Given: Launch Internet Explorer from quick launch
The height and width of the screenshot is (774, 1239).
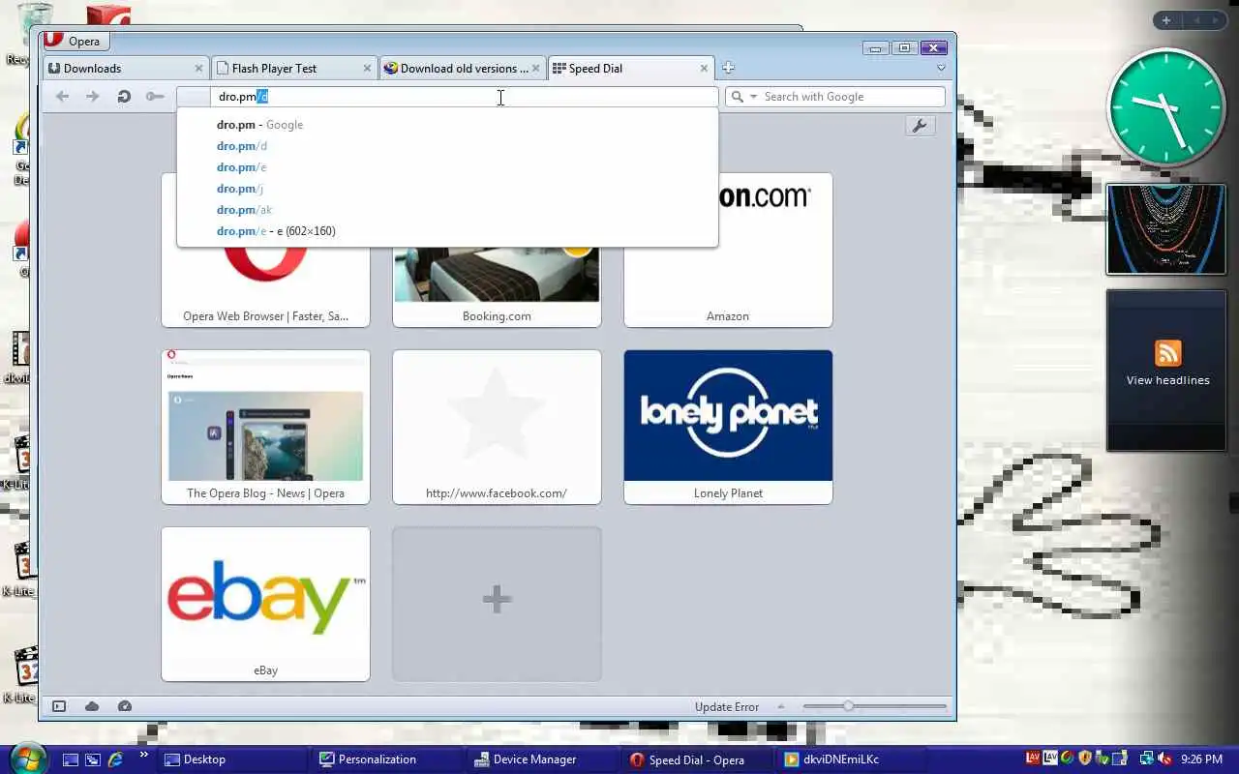Looking at the screenshot, I should (x=116, y=759).
